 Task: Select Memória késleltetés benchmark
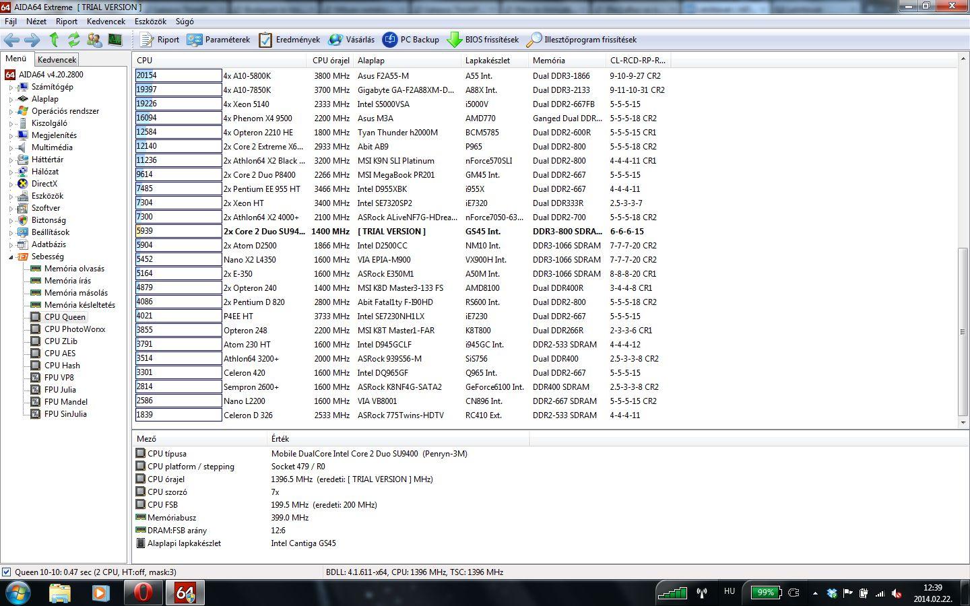click(79, 305)
